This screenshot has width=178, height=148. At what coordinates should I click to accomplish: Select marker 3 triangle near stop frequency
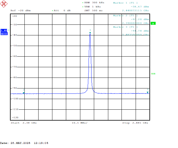(x=148, y=92)
